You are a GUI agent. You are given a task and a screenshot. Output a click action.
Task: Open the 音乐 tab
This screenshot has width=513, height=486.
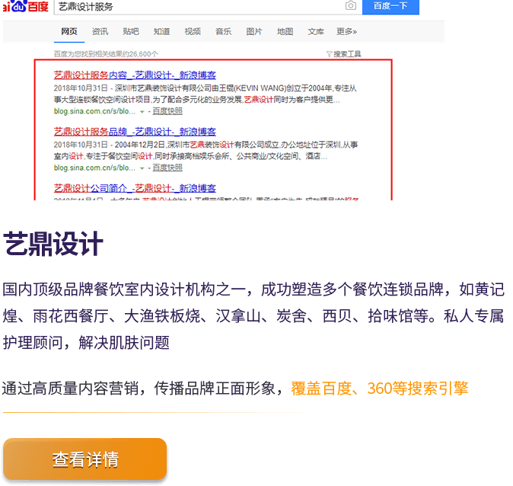(x=223, y=32)
